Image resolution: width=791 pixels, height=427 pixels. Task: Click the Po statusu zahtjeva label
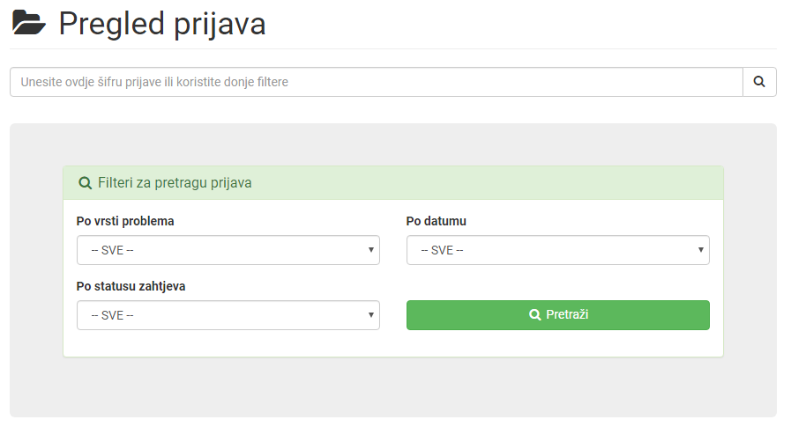pos(131,286)
